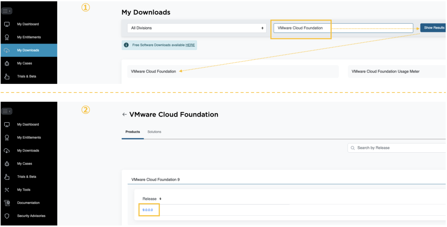
Task: Click the search field containing VMware Cloud Foundation
Action: point(343,28)
